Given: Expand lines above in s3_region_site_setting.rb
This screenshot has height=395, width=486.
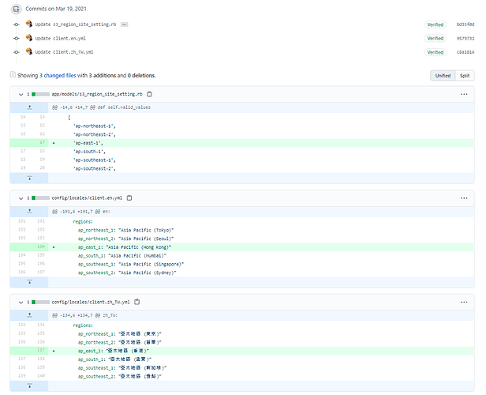Looking at the screenshot, I should click(29, 107).
